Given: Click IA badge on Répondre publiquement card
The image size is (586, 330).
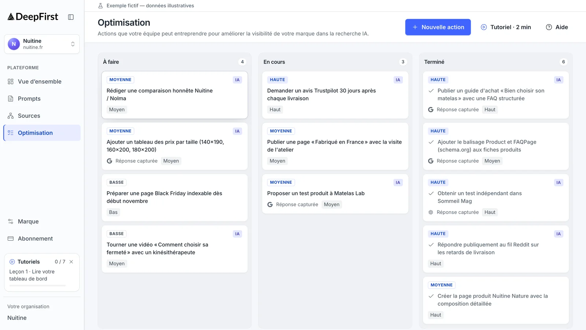Looking at the screenshot, I should pyautogui.click(x=559, y=234).
